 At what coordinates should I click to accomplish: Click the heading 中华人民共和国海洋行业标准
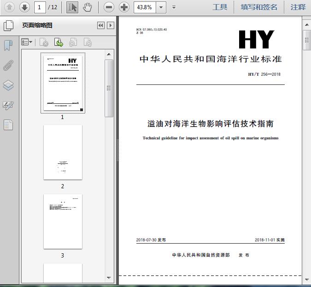[211, 59]
